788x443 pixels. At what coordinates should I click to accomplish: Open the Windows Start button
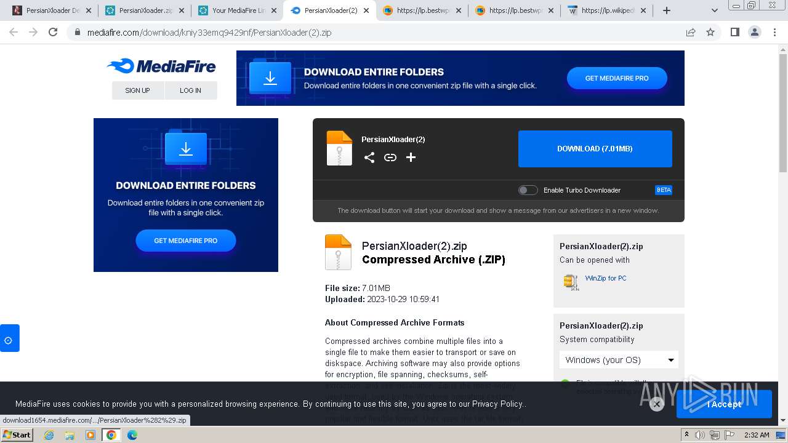[17, 435]
